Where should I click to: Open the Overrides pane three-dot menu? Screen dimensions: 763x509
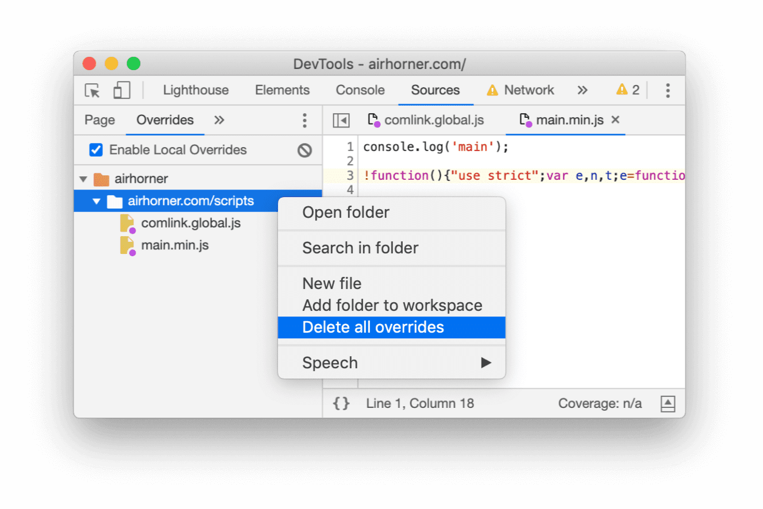(x=305, y=120)
